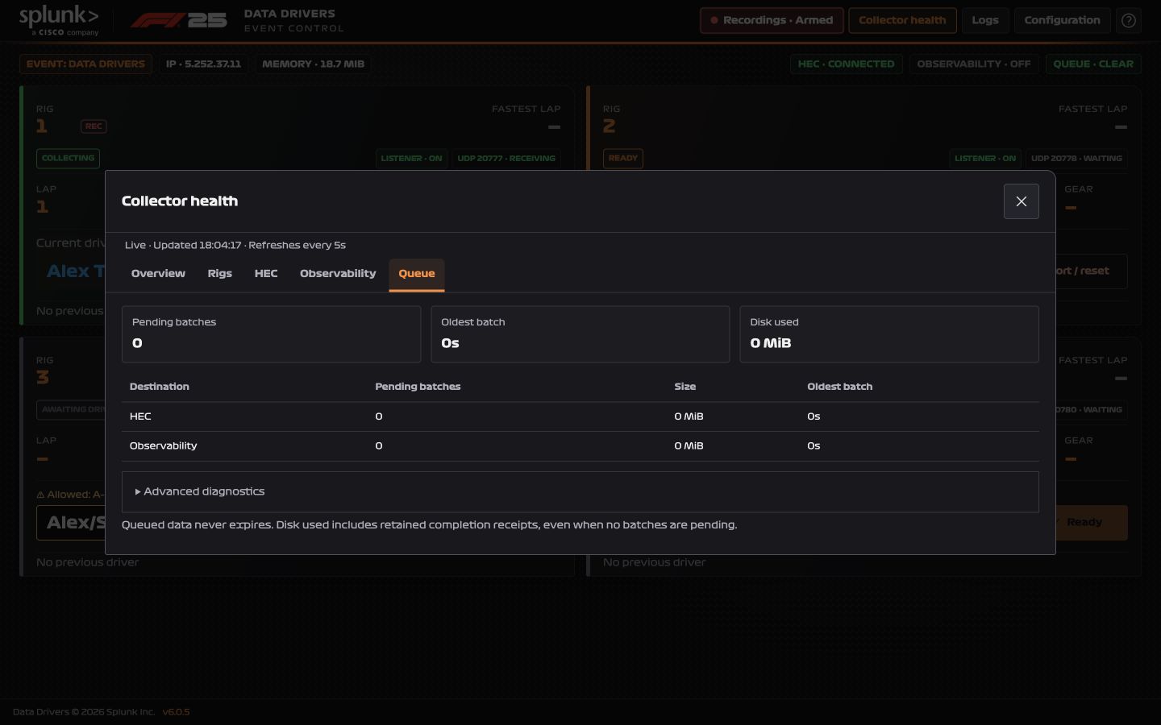1161x725 pixels.
Task: Click the Collector health header button
Action: [x=902, y=20]
